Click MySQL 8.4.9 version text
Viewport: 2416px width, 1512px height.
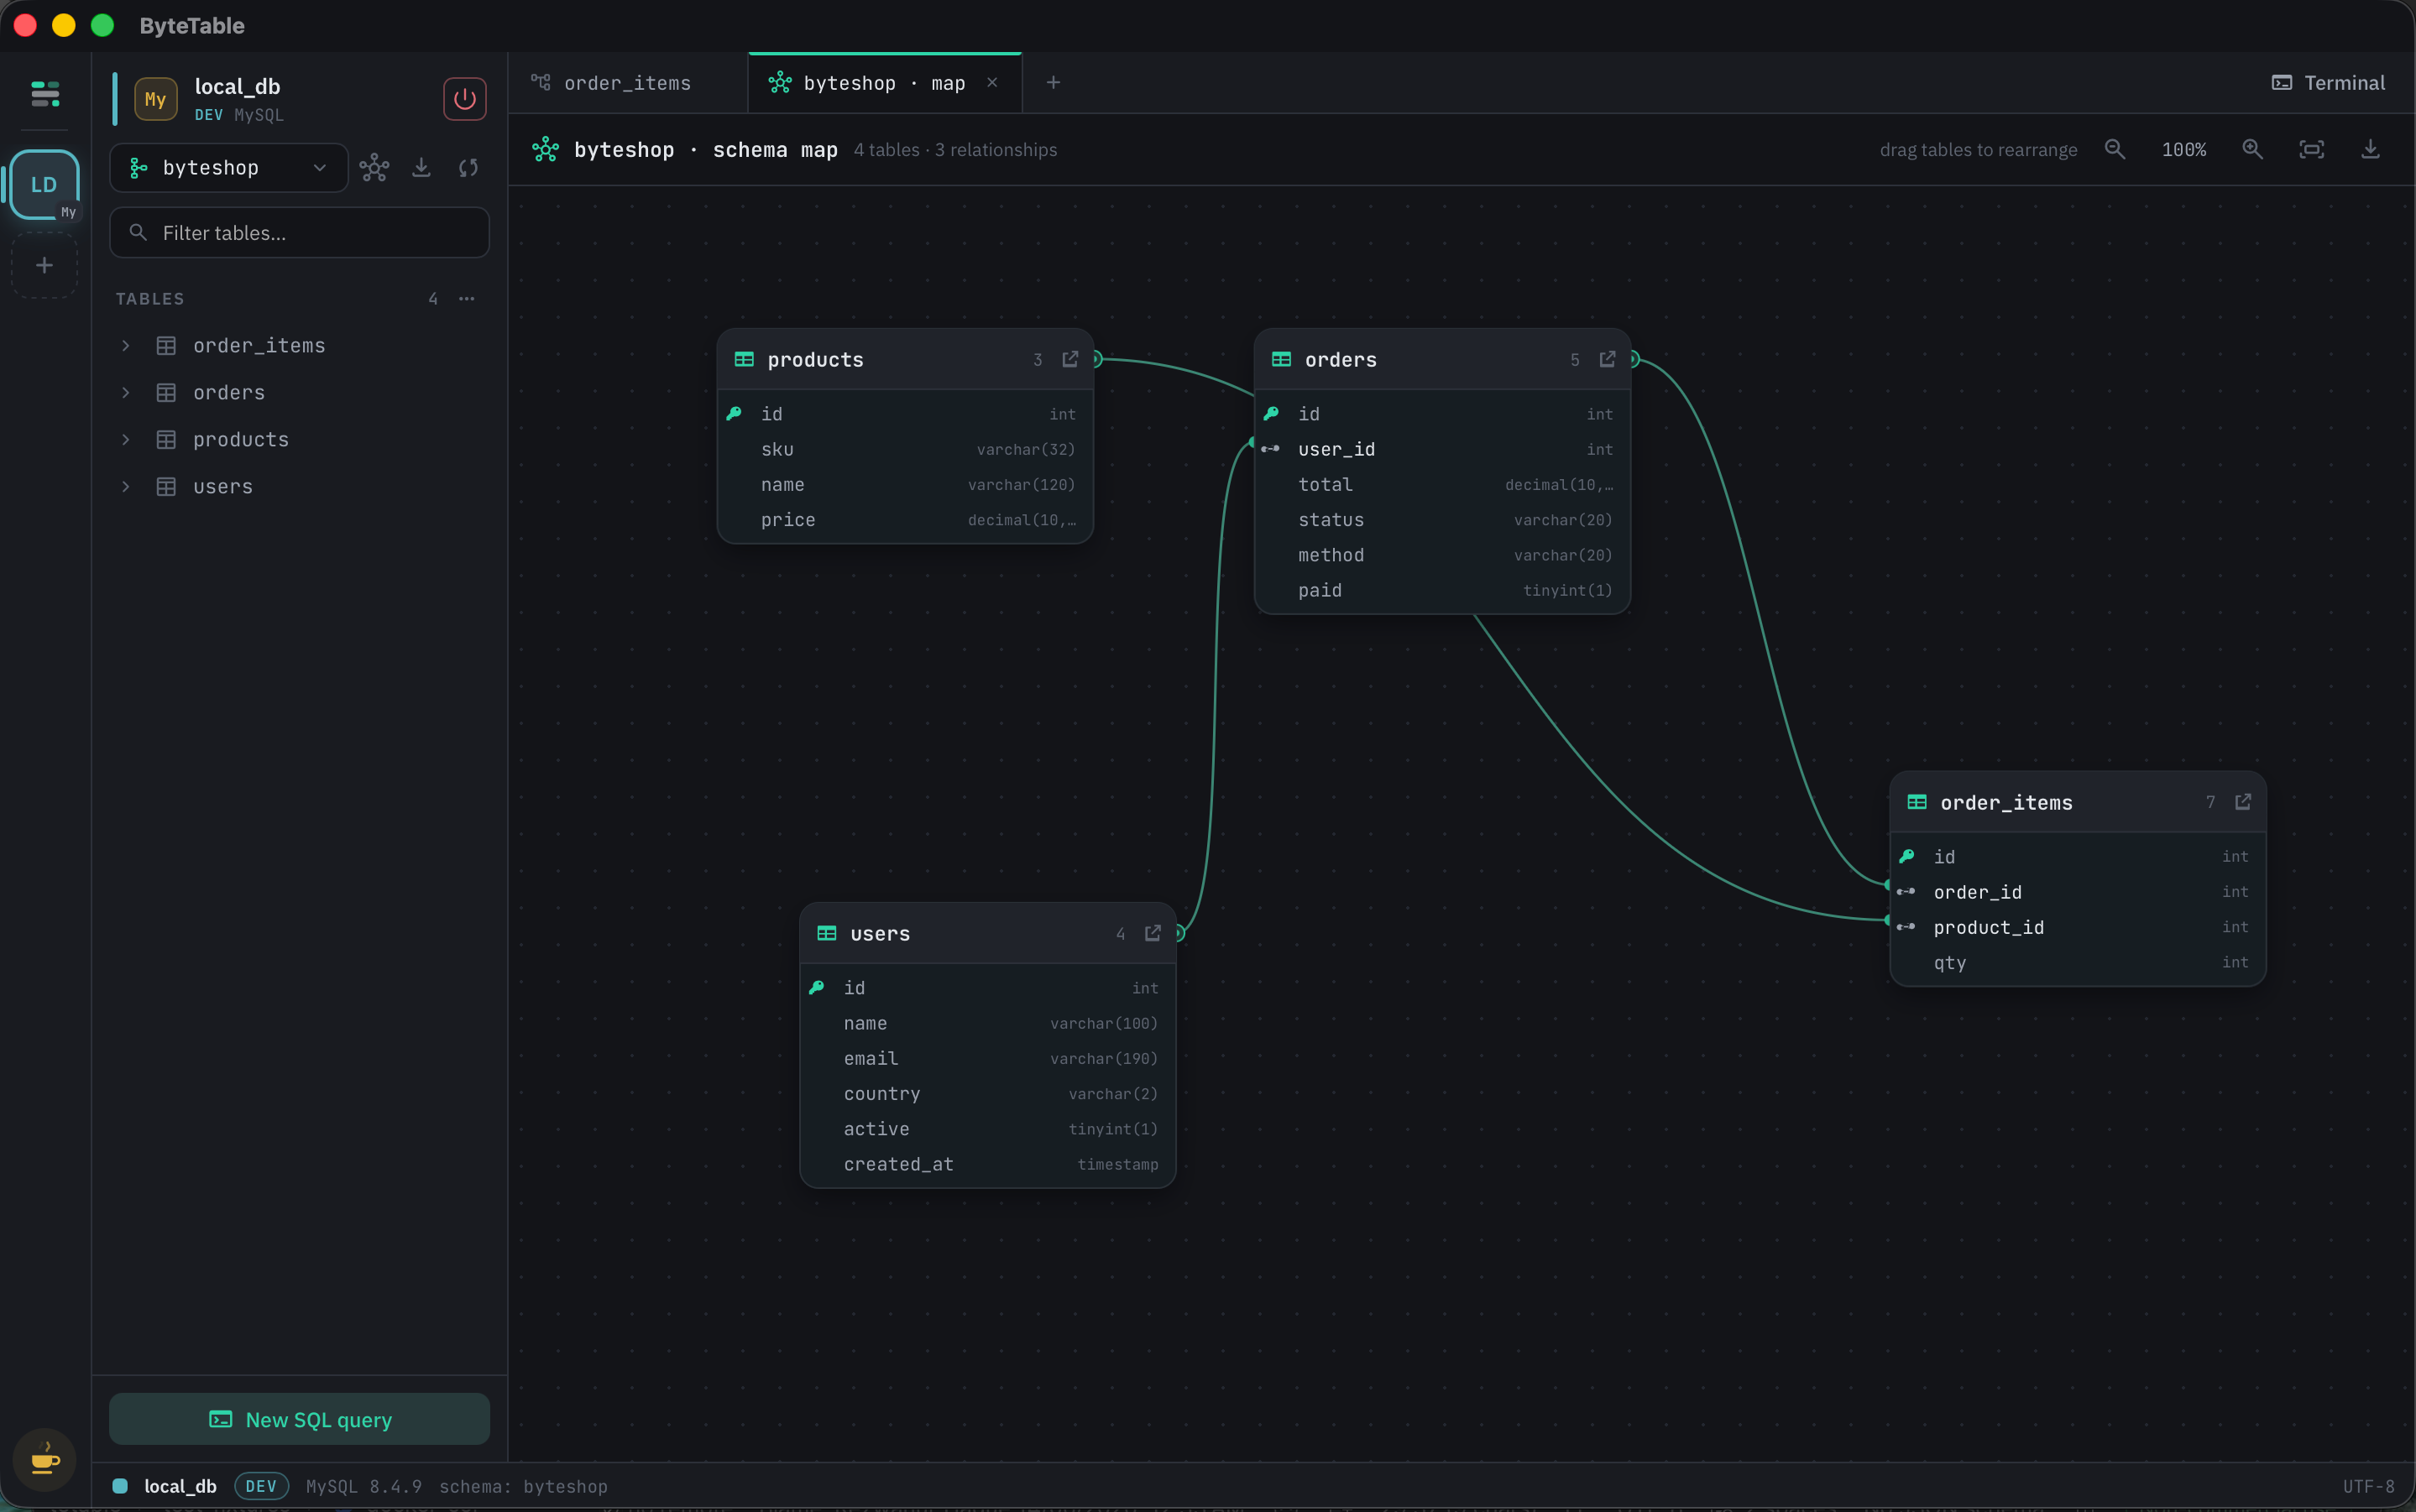(364, 1486)
